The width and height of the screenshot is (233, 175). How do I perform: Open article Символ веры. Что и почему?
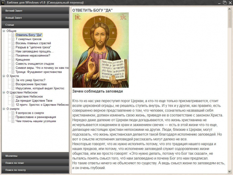click(42, 68)
